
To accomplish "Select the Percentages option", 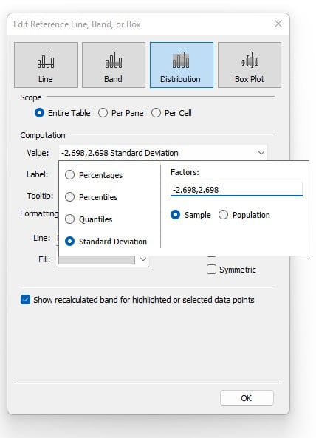I will point(69,175).
